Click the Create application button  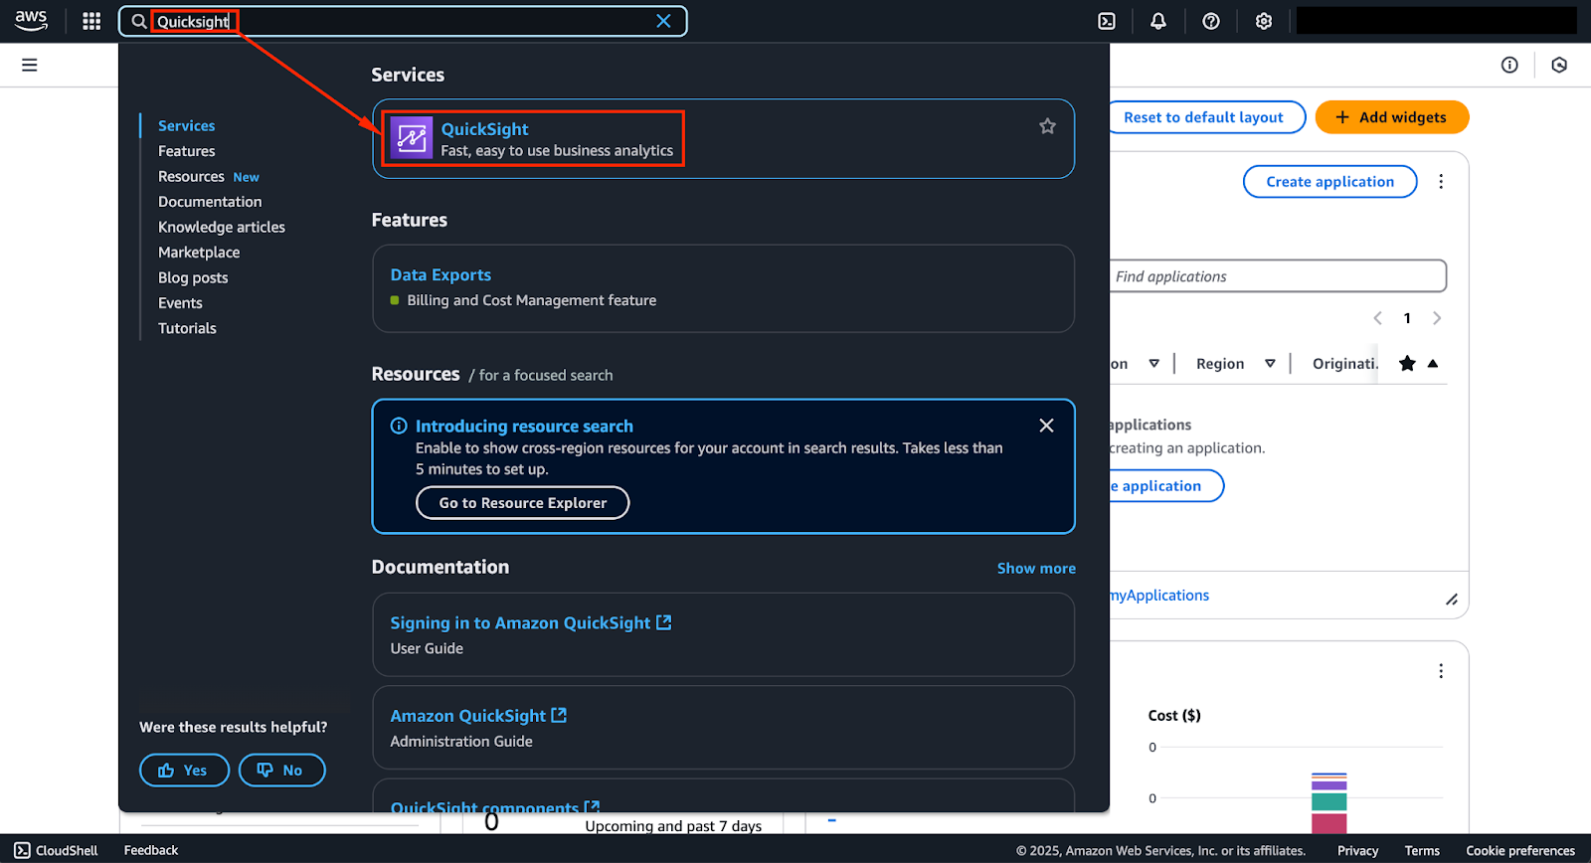pos(1329,182)
